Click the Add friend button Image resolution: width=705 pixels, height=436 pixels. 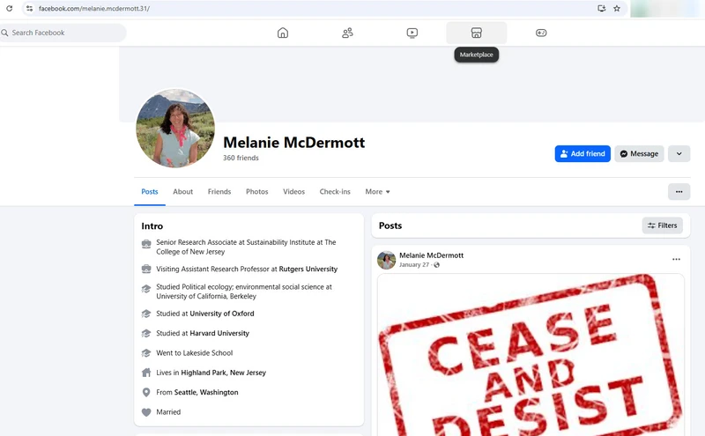click(583, 154)
